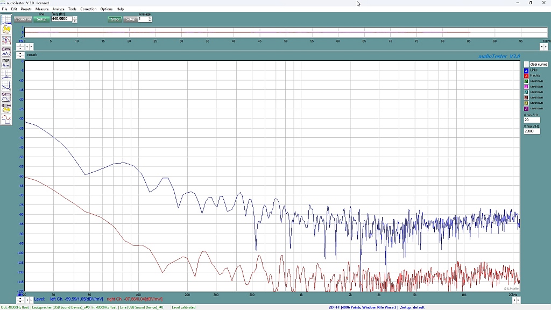Select the distortion harmonics spectrum sidebar icon
This screenshot has height=310, width=551.
6,74
